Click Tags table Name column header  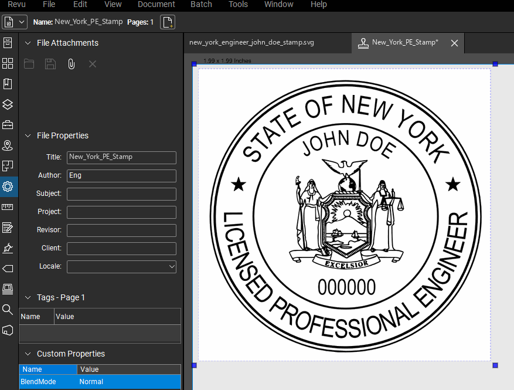pyautogui.click(x=36, y=317)
